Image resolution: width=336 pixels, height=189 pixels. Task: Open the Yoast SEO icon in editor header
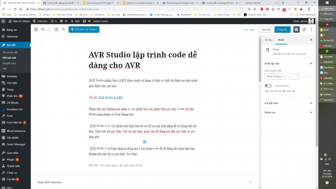coord(304,29)
